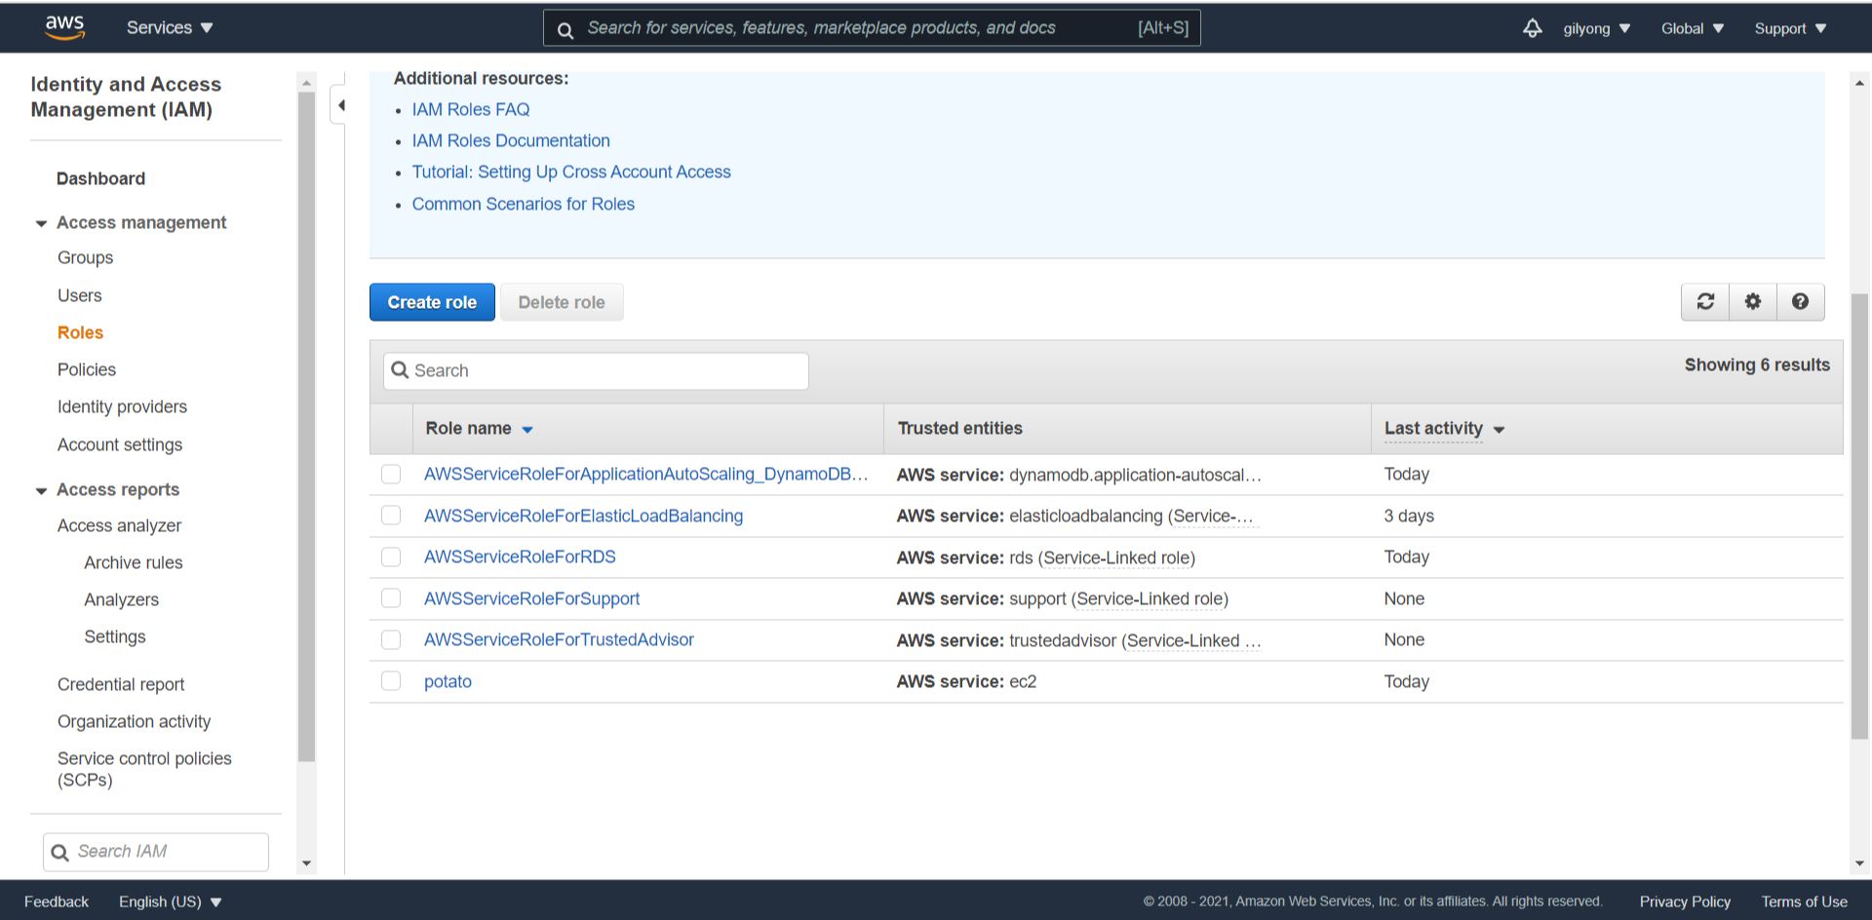The image size is (1872, 920).
Task: Select checkbox for AWSServiceRoleForElasticLoadBalancing
Action: pos(391,516)
